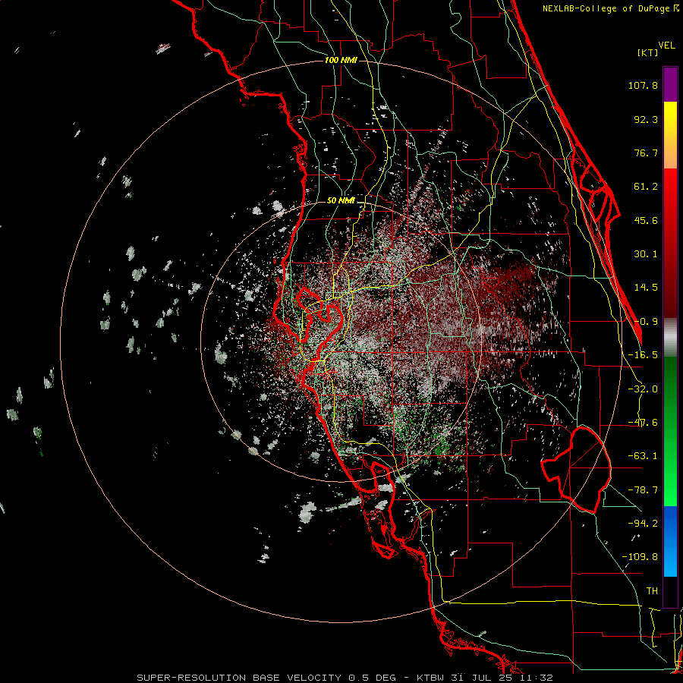This screenshot has width=683, height=683.
Task: Click the -78.7 legend value
Action: [643, 490]
